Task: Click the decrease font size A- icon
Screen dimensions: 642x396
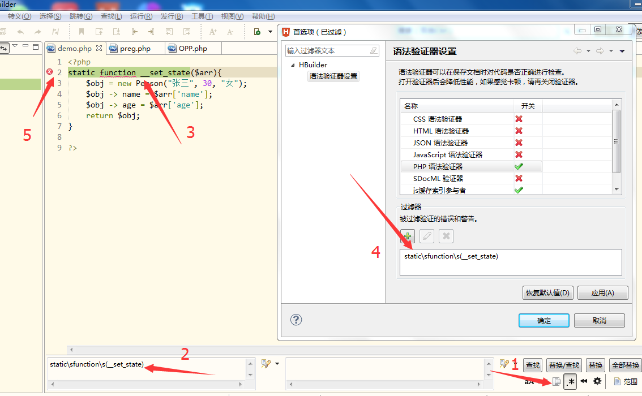Action: pos(230,32)
